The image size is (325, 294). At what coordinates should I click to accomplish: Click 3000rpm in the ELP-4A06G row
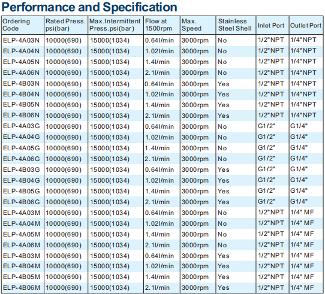coord(195,159)
